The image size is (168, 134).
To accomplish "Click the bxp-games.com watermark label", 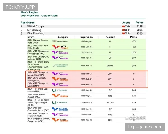I will [145, 127].
